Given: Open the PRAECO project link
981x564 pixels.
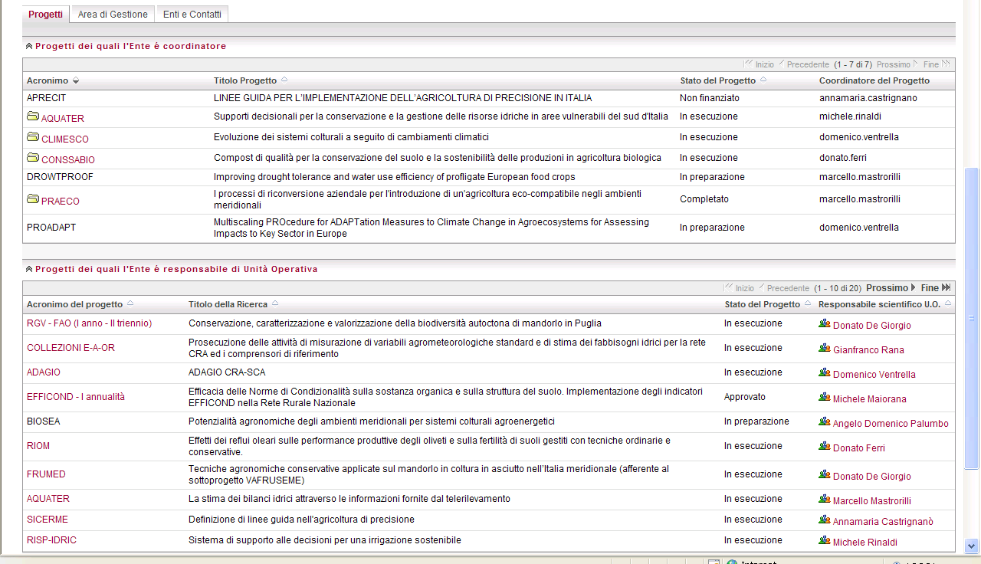Looking at the screenshot, I should [61, 202].
